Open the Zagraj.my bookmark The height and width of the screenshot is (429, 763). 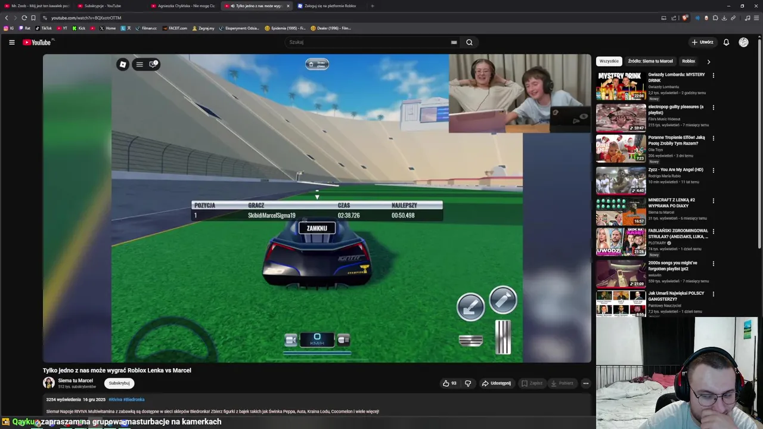tap(203, 28)
